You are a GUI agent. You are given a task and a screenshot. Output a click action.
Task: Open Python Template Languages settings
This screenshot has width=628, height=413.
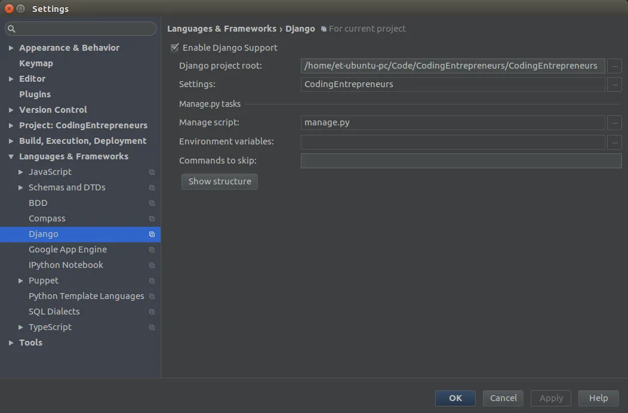click(x=86, y=296)
